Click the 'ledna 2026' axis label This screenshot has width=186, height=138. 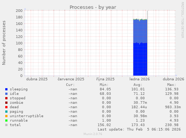click(x=140, y=79)
